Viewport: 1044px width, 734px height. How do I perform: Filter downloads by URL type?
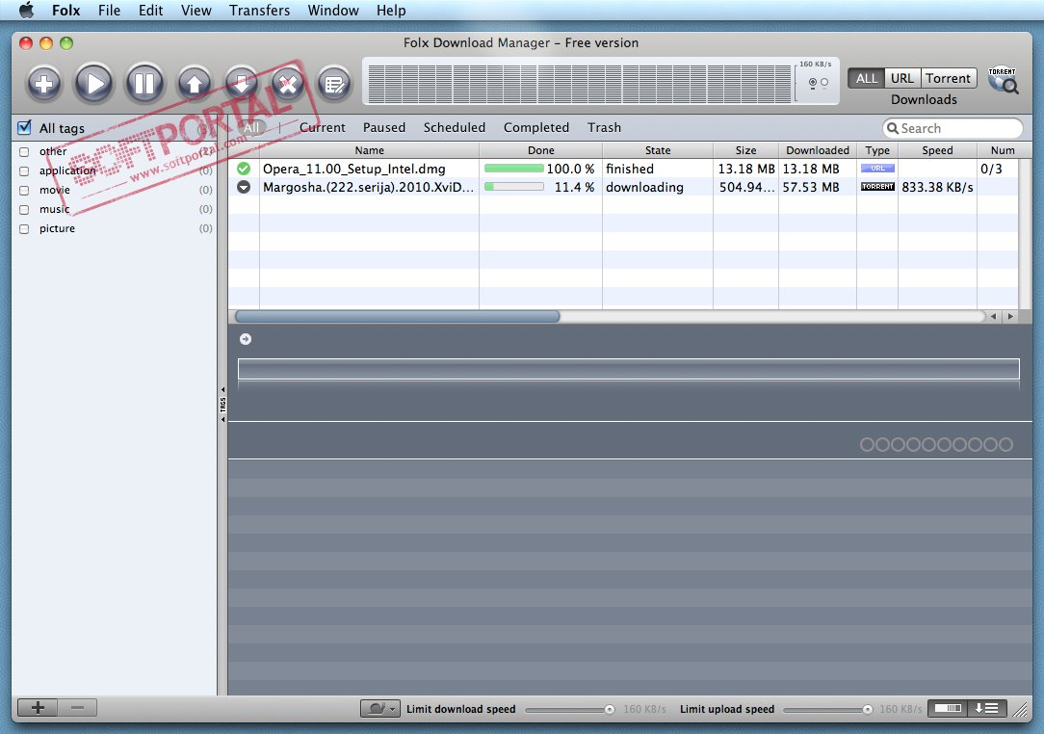pyautogui.click(x=902, y=79)
